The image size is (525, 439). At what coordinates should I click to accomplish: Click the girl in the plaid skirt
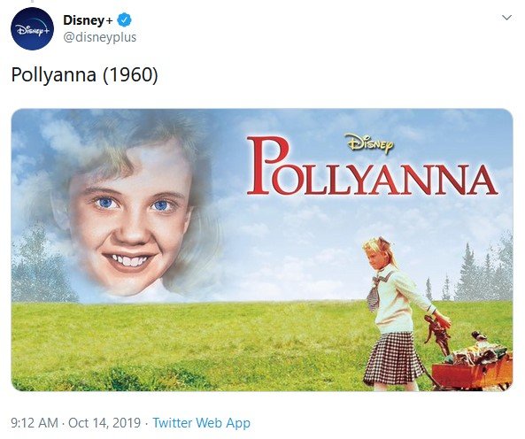point(398,312)
